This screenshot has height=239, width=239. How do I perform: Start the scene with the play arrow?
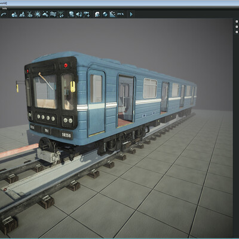coord(131,14)
